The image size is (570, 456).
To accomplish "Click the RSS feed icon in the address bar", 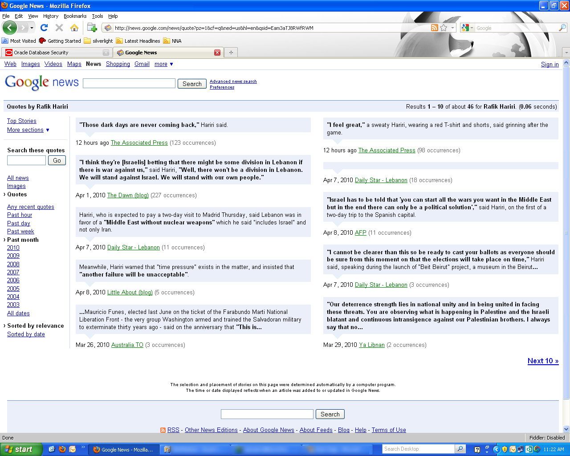I will pyautogui.click(x=434, y=28).
